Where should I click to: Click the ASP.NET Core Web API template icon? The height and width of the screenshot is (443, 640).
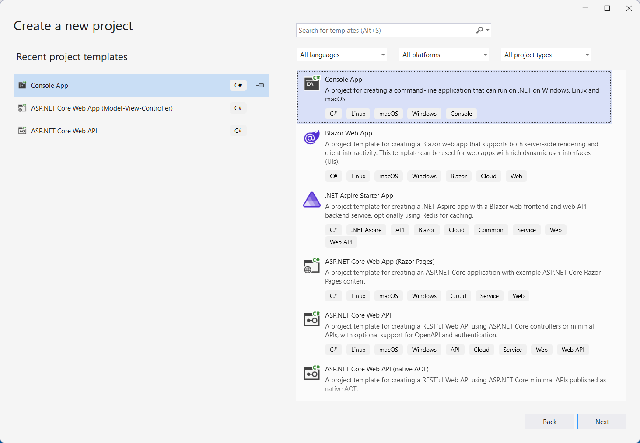pos(312,319)
